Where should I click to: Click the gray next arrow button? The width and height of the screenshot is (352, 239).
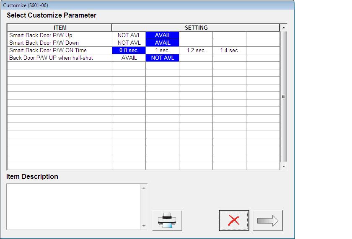tap(268, 221)
